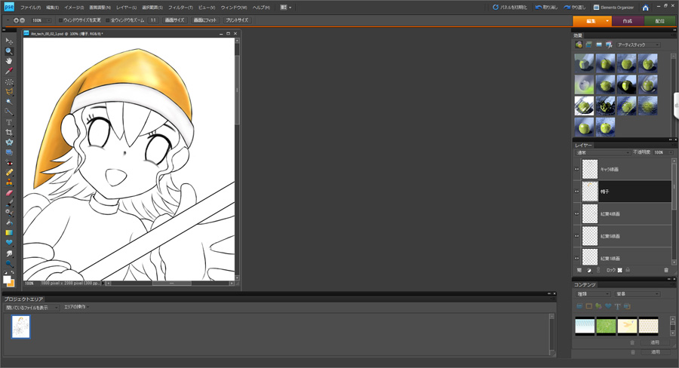The height and width of the screenshot is (368, 679).
Task: Delete layer using the trash icon
Action: point(666,270)
